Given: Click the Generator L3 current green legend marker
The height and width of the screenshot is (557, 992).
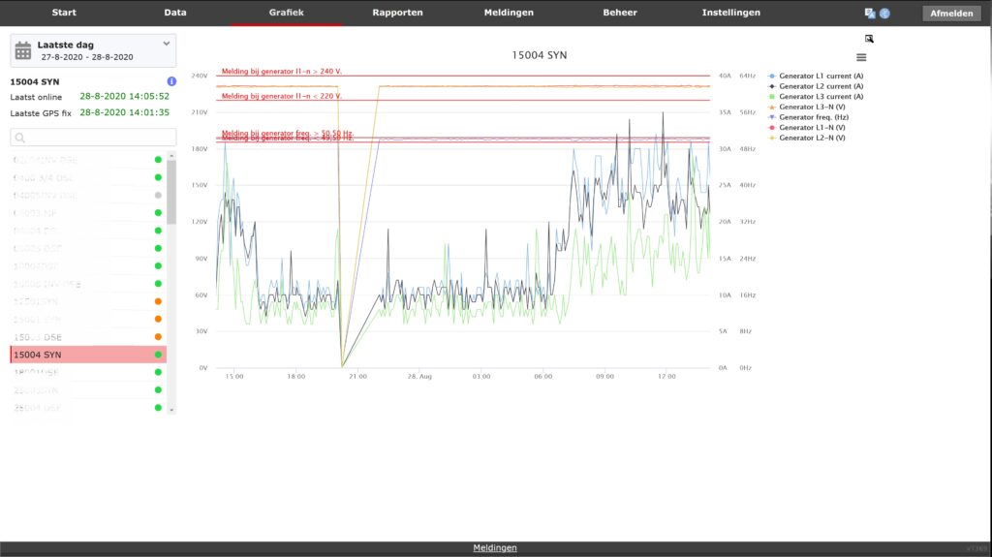Looking at the screenshot, I should pos(772,97).
